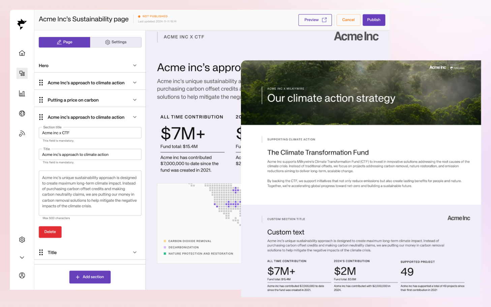Click the yellow Carbon Dioxide Removal legend swatch
Image resolution: width=491 pixels, height=307 pixels.
(x=165, y=241)
